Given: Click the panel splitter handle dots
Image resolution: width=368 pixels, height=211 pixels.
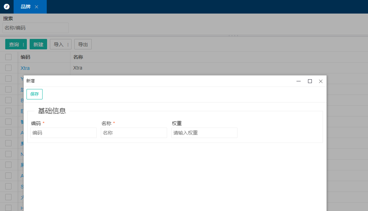Looking at the screenshot, I should pos(233,35).
